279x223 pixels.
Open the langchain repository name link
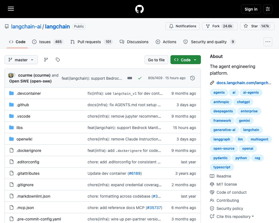tap(57, 26)
